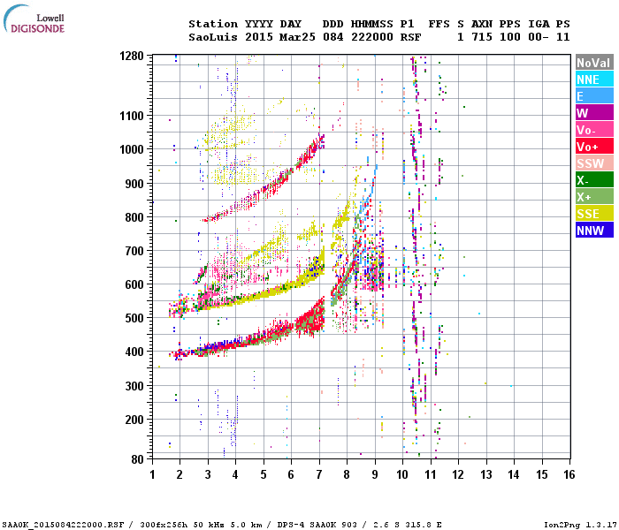Click the SSE yellow legend swatch

click(594, 214)
